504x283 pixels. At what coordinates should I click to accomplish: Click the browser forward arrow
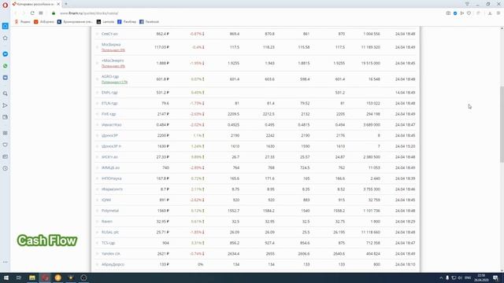pyautogui.click(x=24, y=13)
